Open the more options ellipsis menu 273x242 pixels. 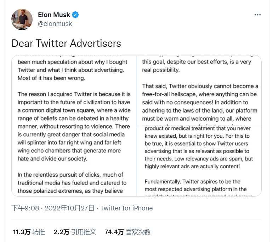258,15
